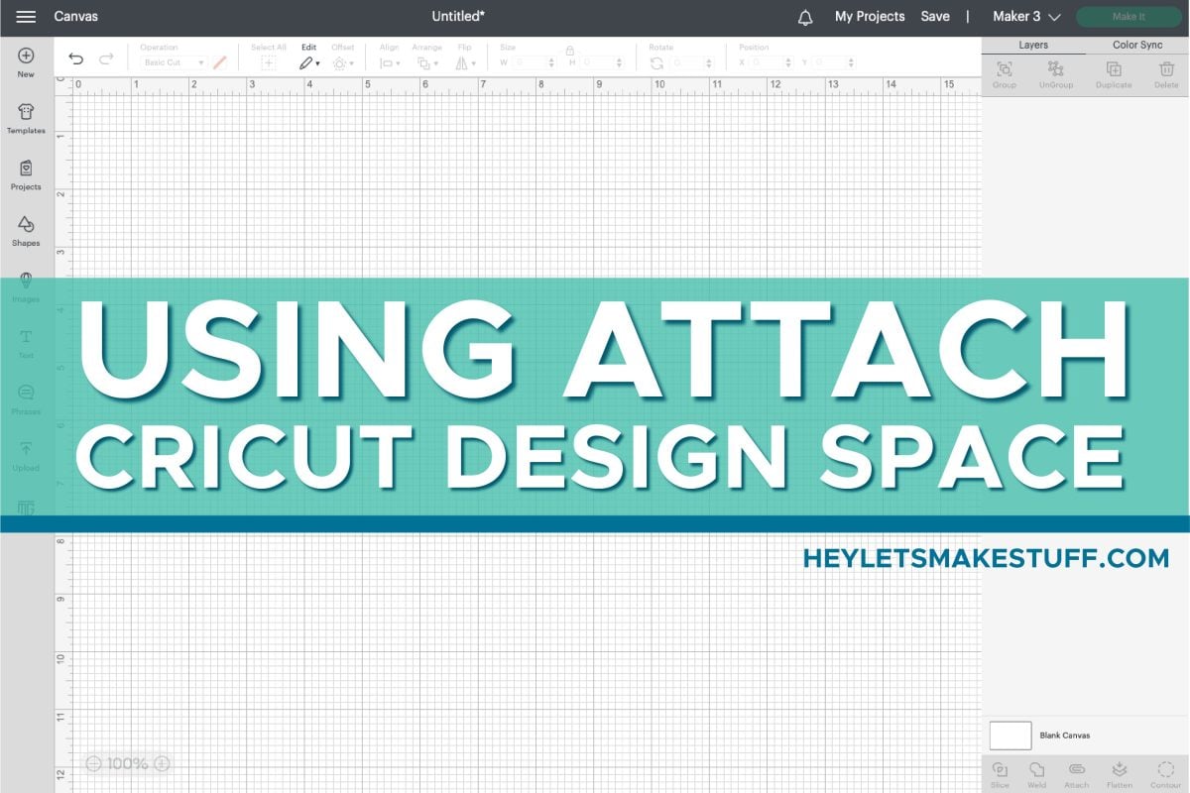The image size is (1190, 793).
Task: Click the Position X input field
Action: [769, 62]
